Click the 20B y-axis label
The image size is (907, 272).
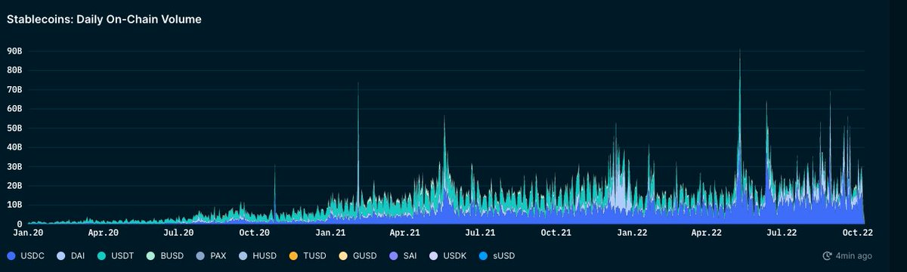(x=14, y=186)
